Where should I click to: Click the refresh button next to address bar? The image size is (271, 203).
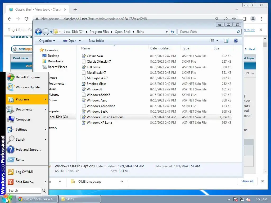173,32
